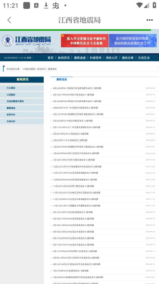Open 9月17日21时41分 台东县 6.5级 article
Screen dimensions: 159x284
tap(74, 245)
